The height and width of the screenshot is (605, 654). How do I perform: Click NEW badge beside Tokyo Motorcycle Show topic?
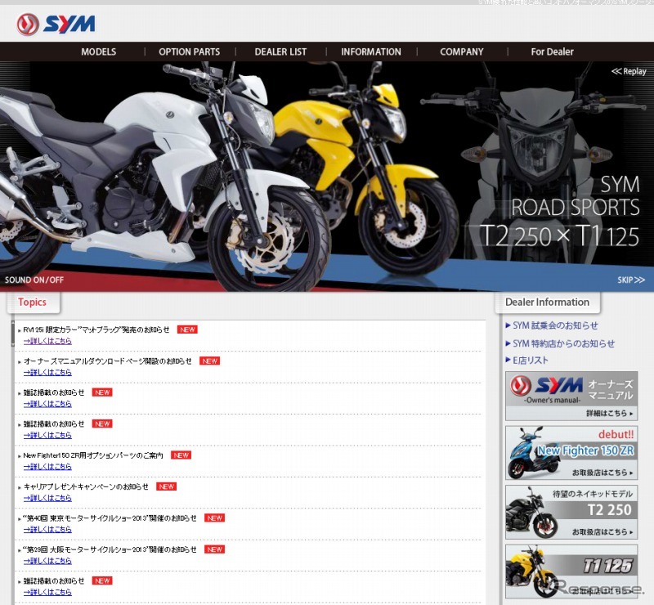(214, 518)
